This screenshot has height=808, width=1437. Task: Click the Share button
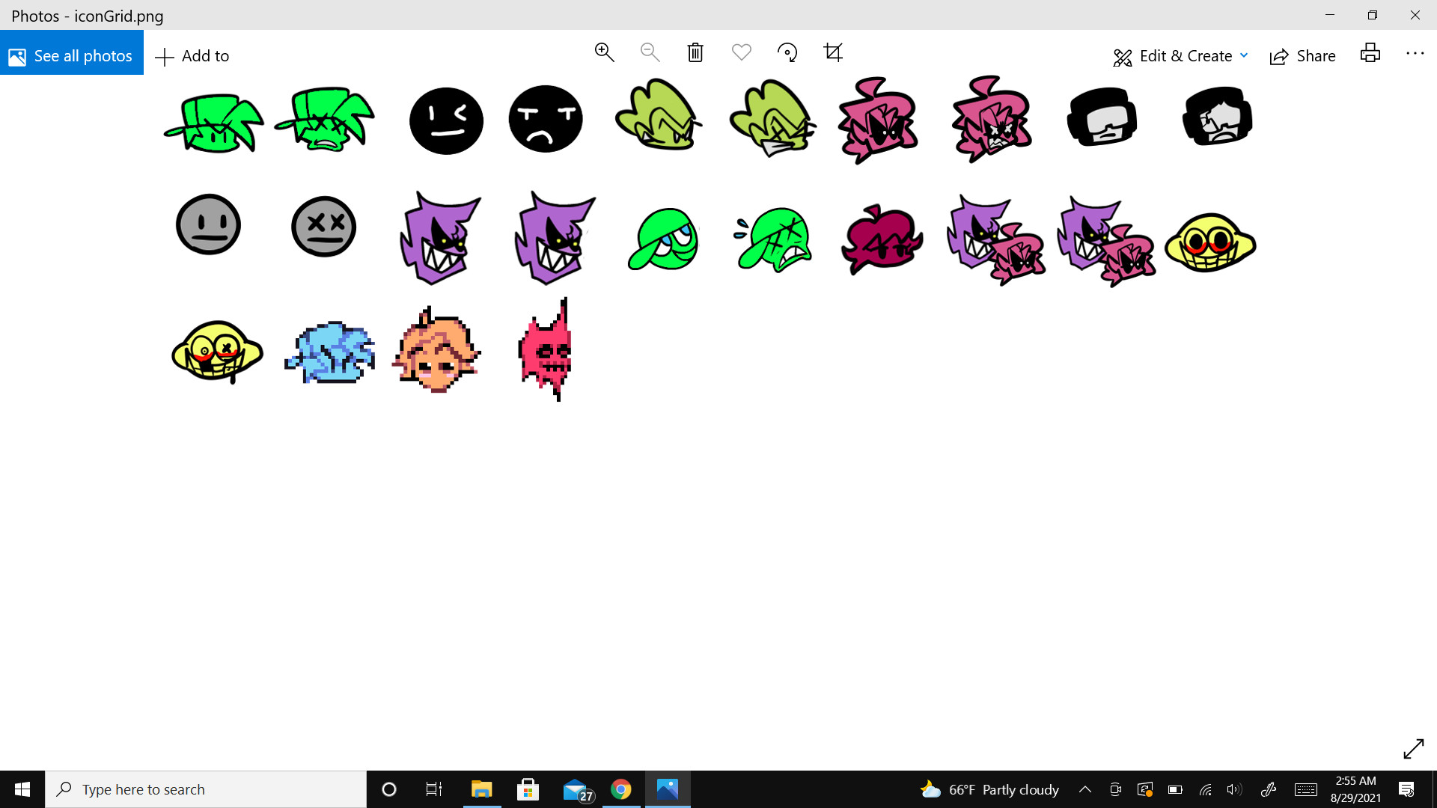click(1303, 56)
